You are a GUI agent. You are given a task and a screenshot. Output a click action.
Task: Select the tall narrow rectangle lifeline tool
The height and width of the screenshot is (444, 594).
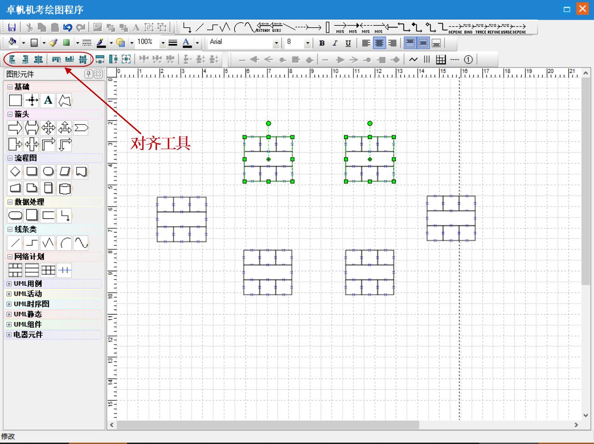coord(328,27)
